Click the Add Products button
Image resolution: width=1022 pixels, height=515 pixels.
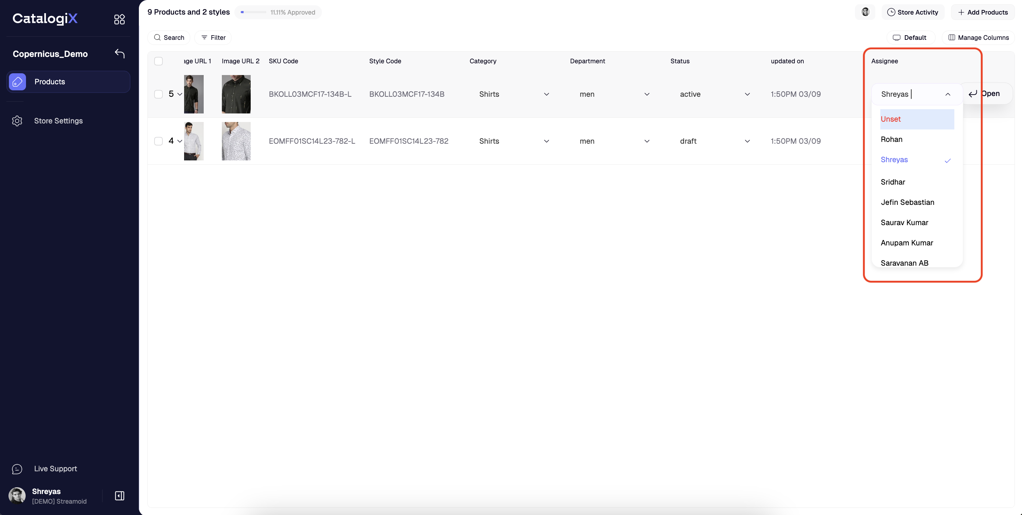pyautogui.click(x=983, y=12)
